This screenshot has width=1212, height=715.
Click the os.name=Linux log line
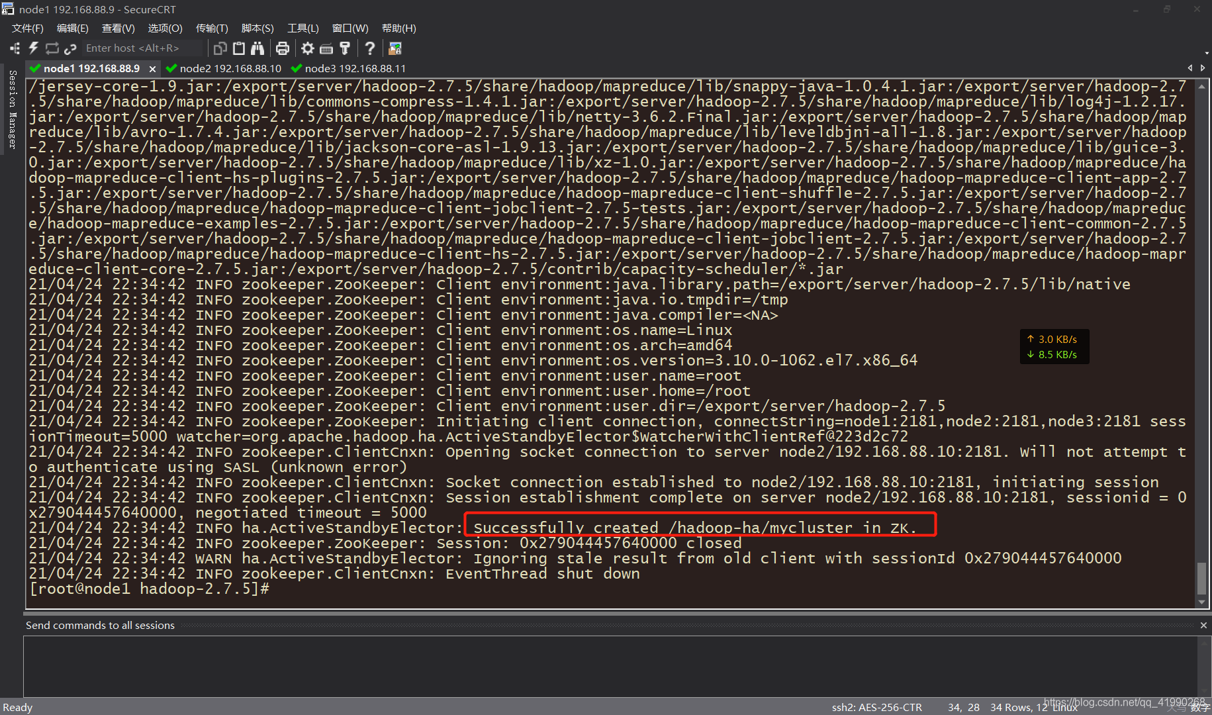pyautogui.click(x=381, y=330)
